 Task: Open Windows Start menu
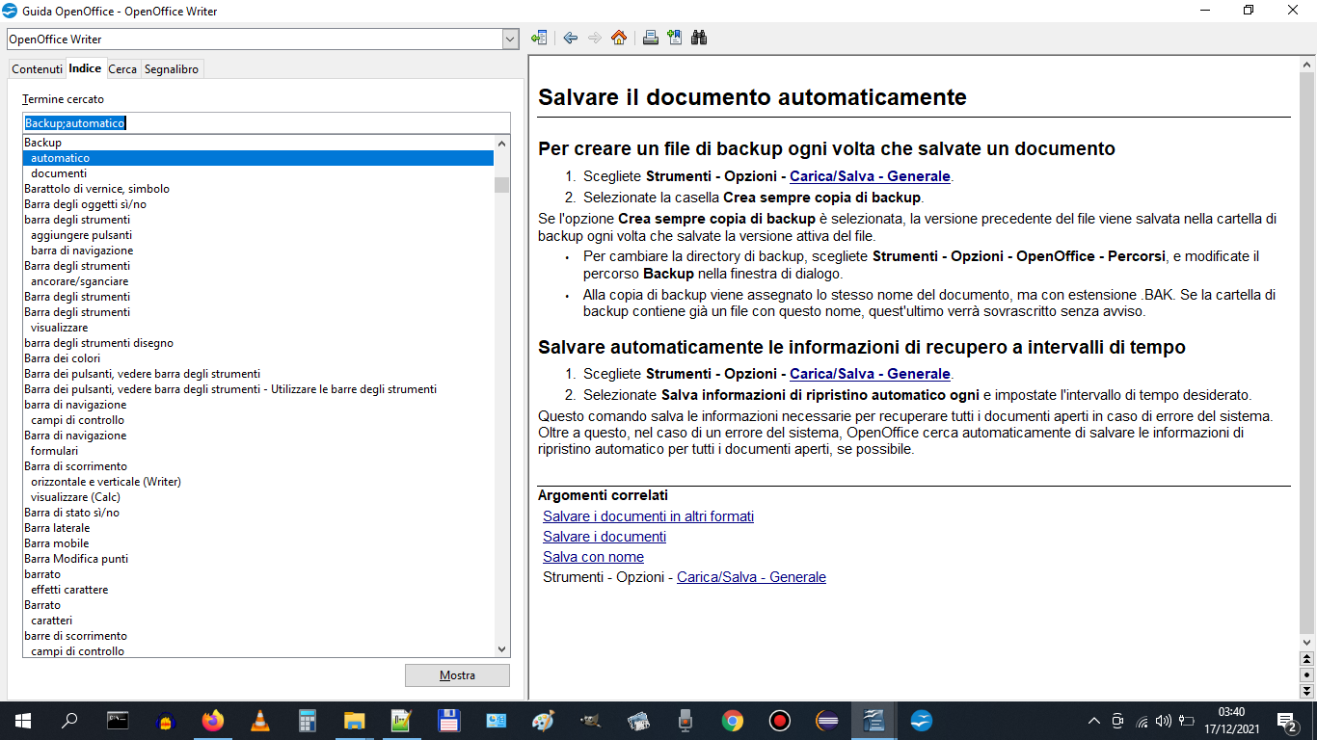(23, 721)
